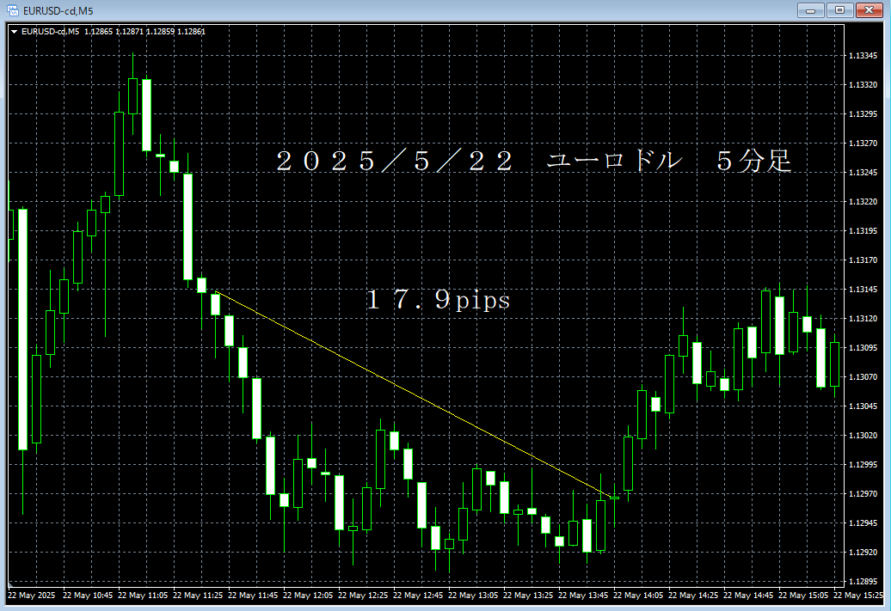Click the '22 May 14:45' time axis label
Image resolution: width=891 pixels, height=611 pixels.
coord(749,595)
